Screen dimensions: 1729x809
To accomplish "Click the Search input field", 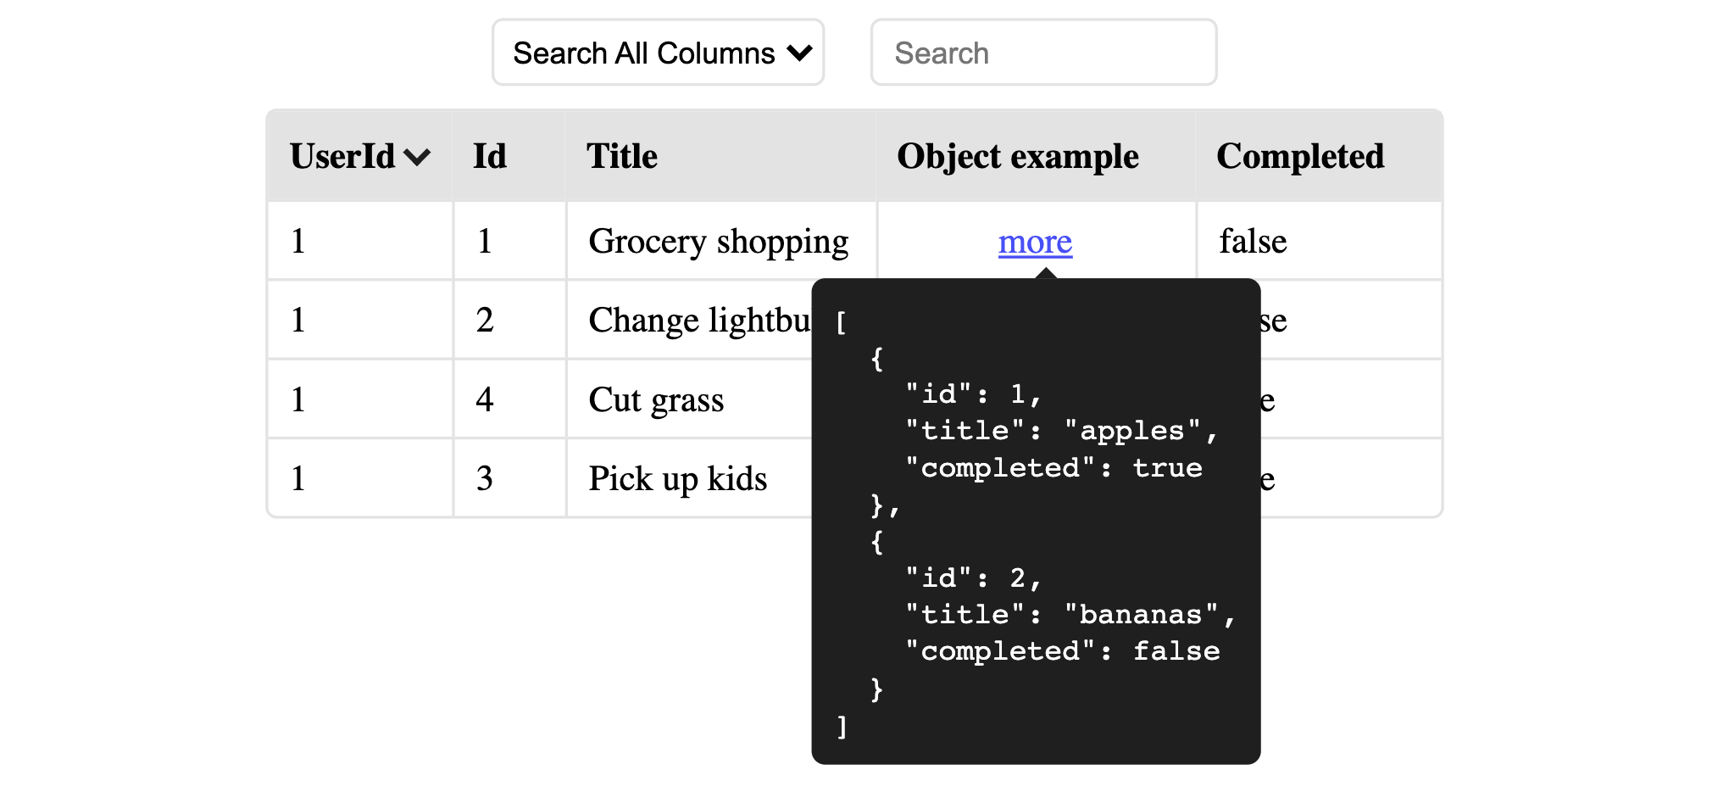I will [x=1043, y=53].
